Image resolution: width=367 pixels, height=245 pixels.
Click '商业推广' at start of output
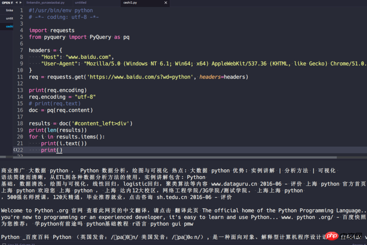pyautogui.click(x=13, y=171)
